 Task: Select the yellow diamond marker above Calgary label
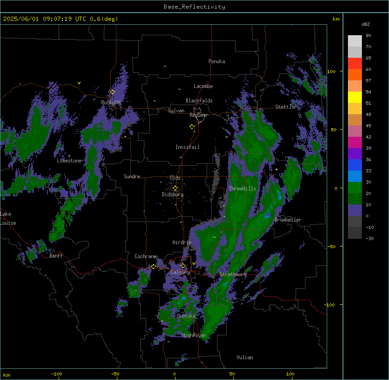tap(183, 266)
